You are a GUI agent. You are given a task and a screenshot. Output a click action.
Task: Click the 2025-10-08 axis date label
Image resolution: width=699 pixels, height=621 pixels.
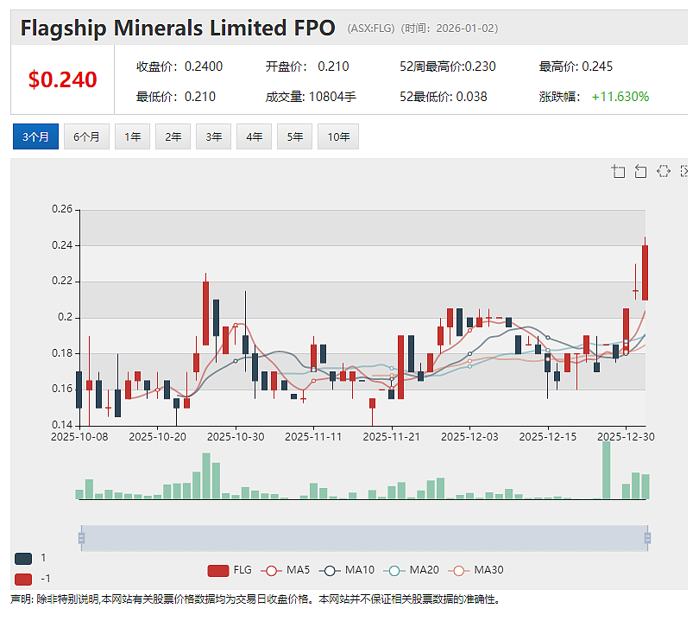coord(79,437)
